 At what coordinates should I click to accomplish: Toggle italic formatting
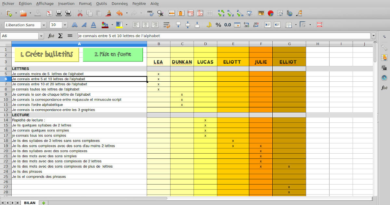click(x=84, y=24)
